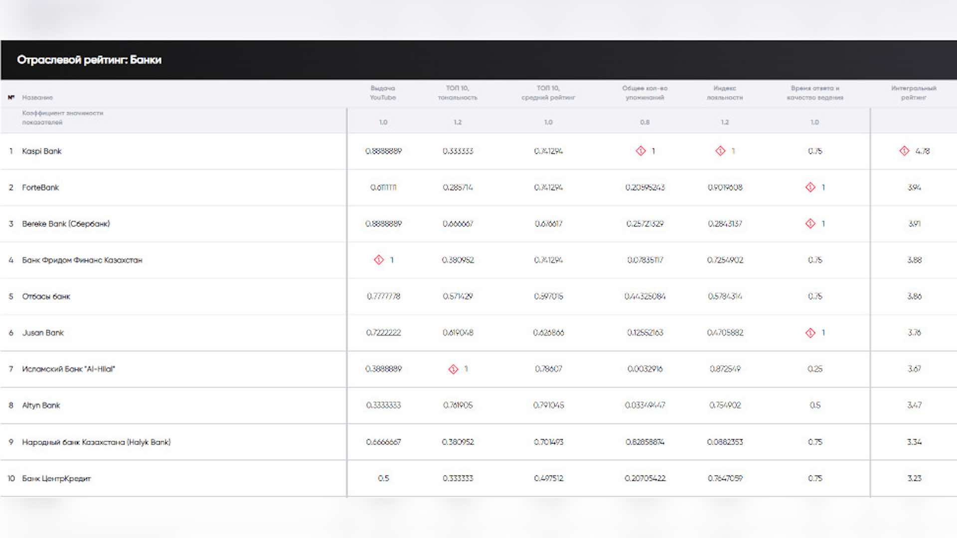Select Altyn Bank's integral rating value 3.47

pyautogui.click(x=914, y=405)
